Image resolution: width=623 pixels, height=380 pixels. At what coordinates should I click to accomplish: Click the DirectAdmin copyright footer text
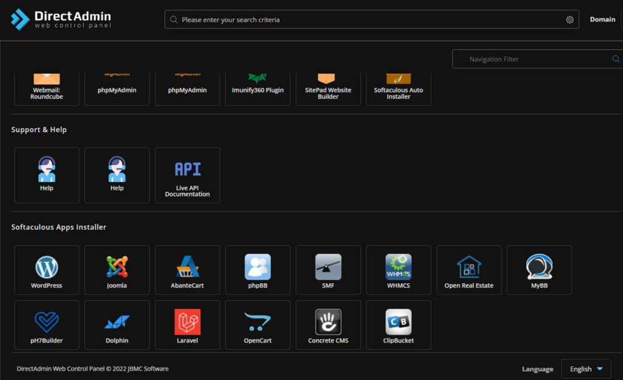click(92, 368)
